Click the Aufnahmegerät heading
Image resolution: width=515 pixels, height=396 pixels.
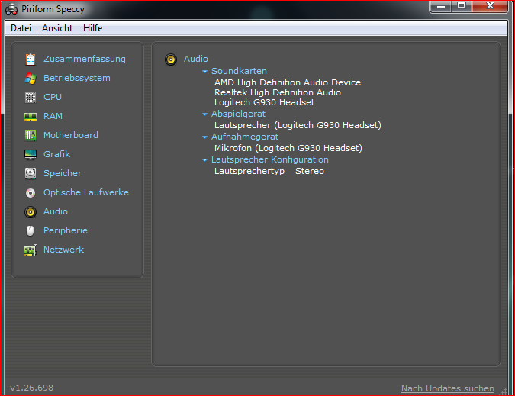click(x=245, y=137)
